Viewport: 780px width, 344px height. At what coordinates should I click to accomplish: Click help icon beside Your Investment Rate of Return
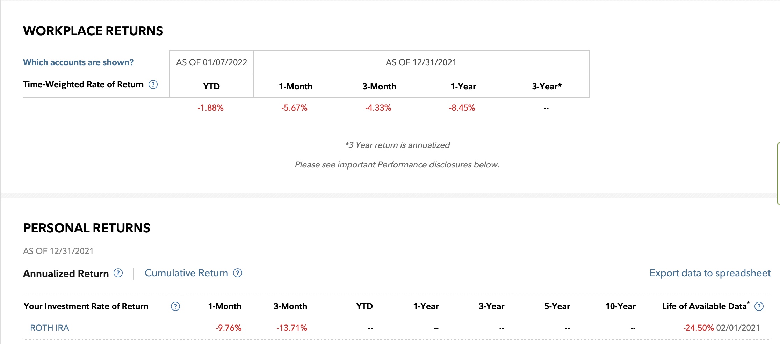click(x=175, y=306)
